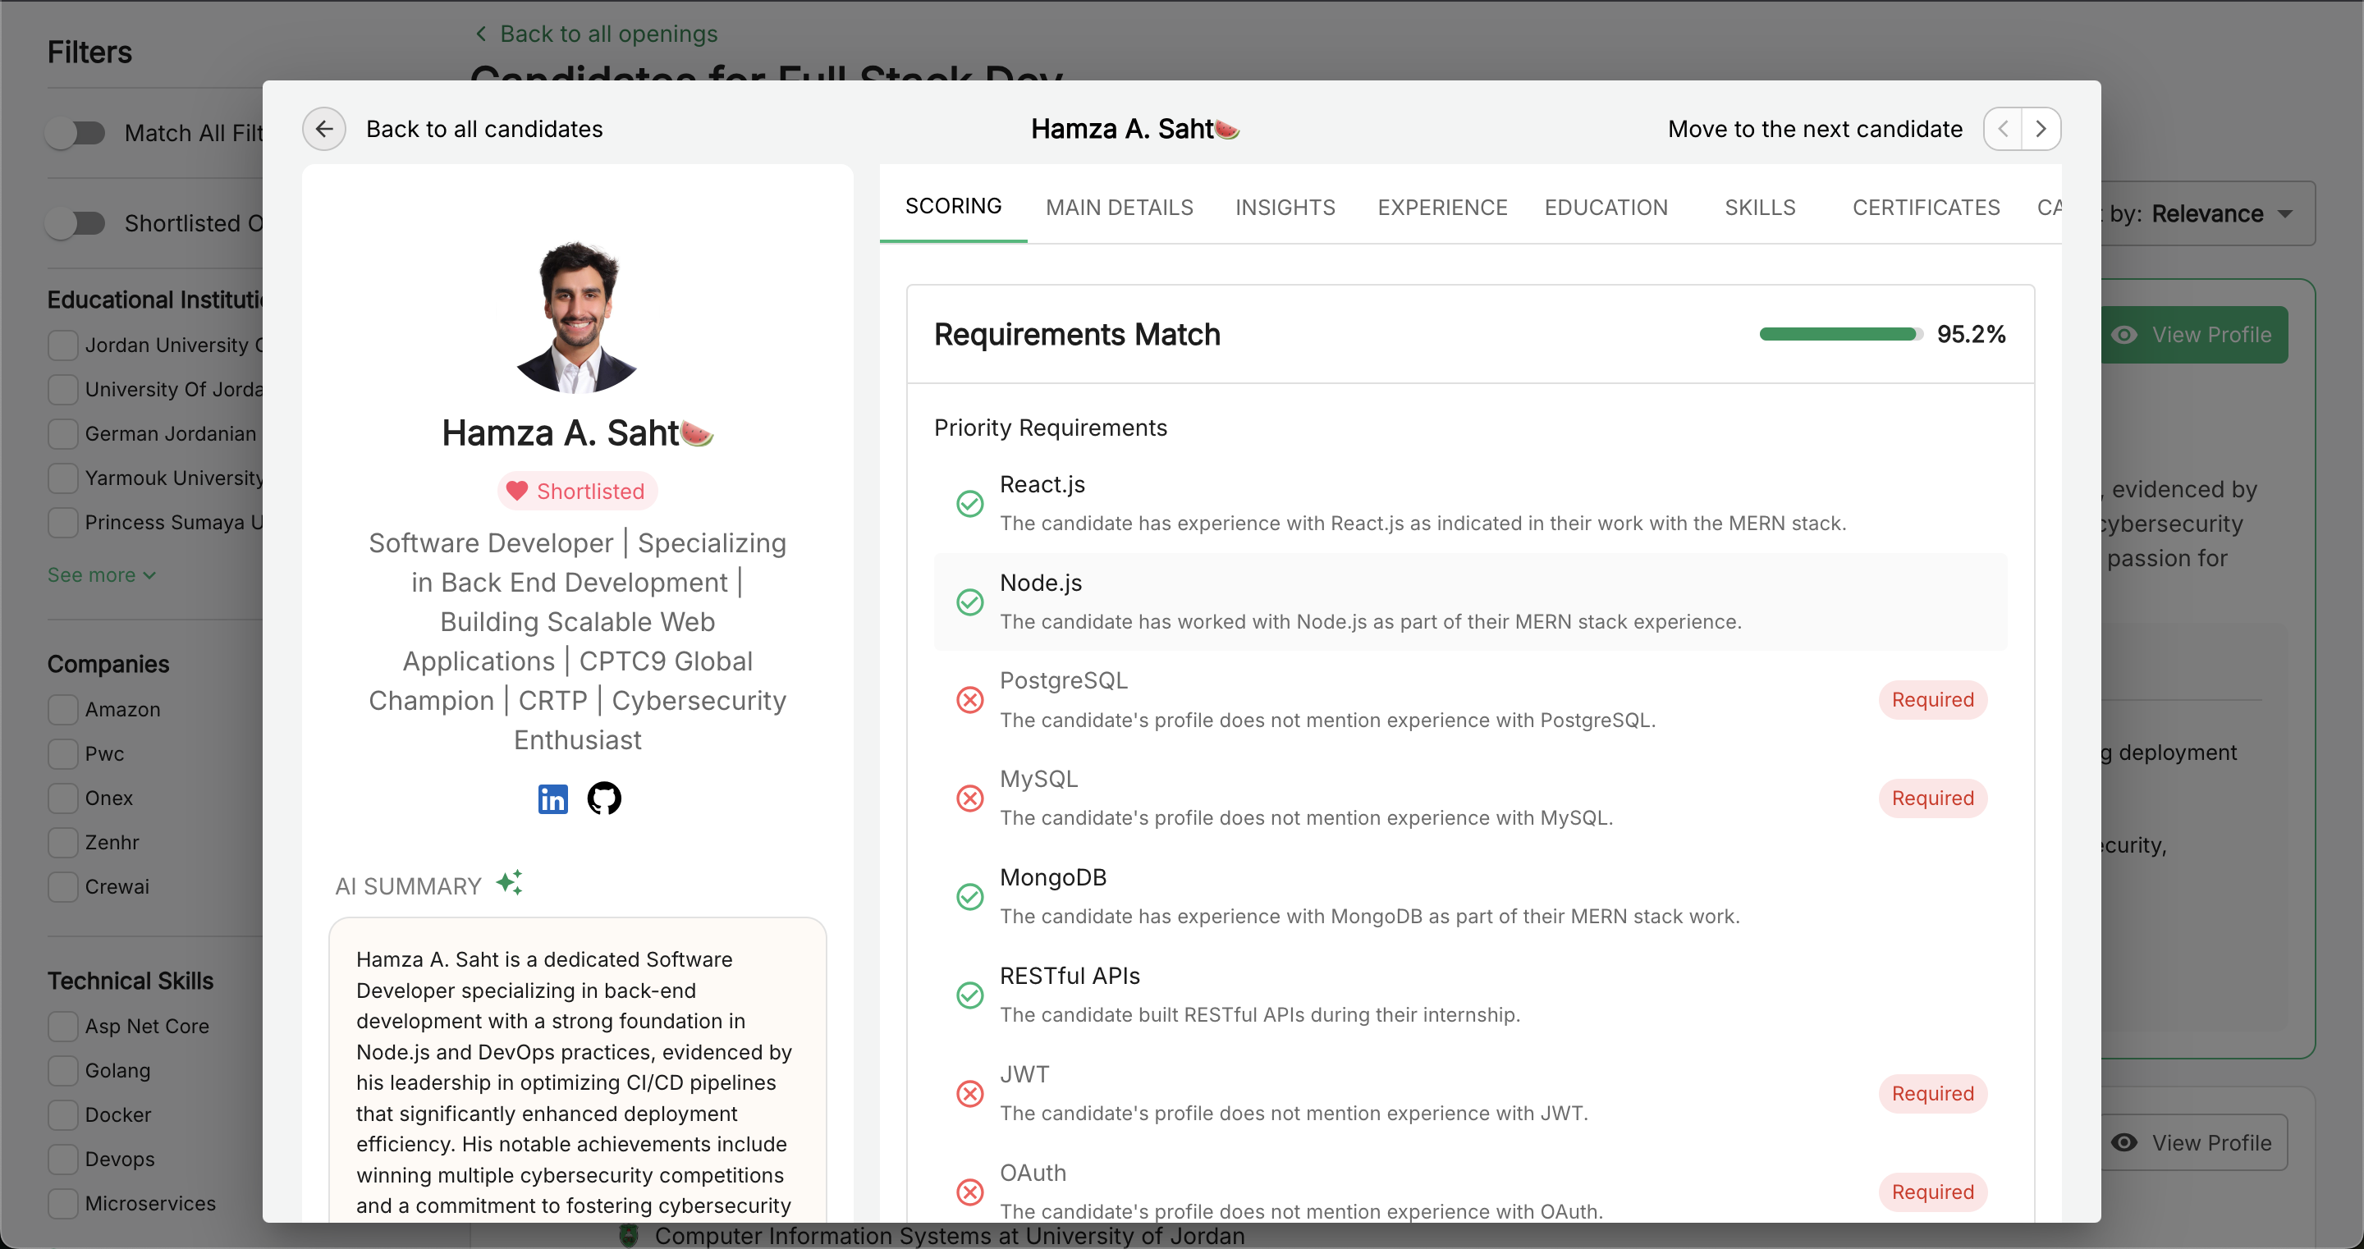This screenshot has width=2364, height=1249.
Task: Click the back arrow circle icon
Action: (x=324, y=129)
